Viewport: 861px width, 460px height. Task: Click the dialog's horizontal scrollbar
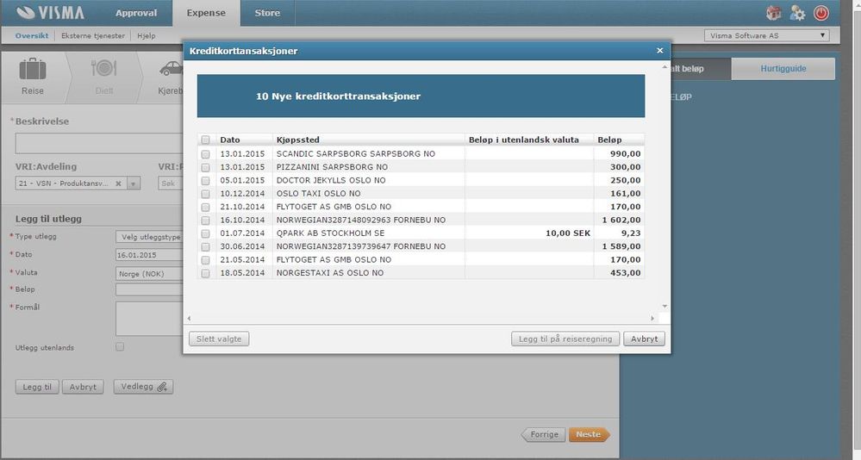tap(421, 318)
